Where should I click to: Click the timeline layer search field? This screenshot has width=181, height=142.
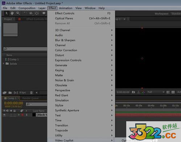[x=36, y=104]
